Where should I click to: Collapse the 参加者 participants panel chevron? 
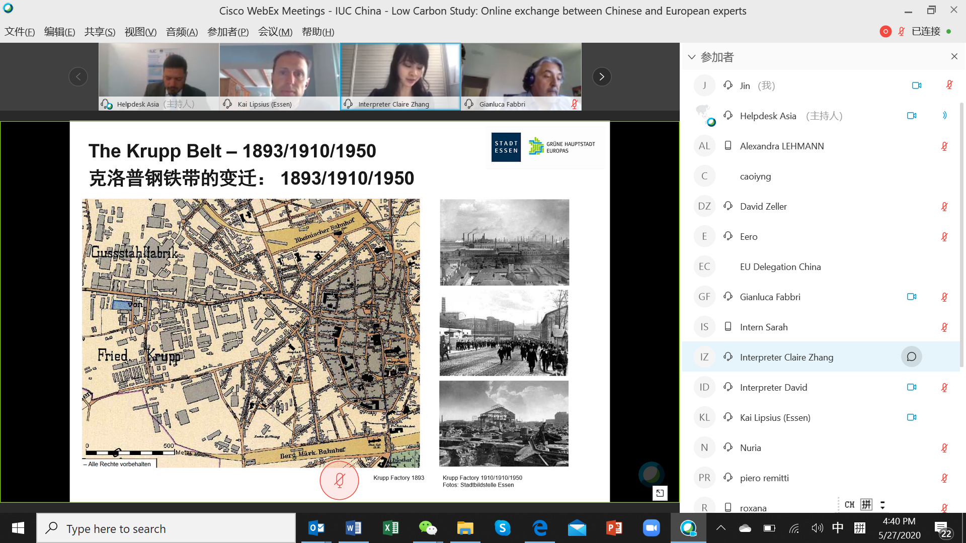pyautogui.click(x=692, y=57)
